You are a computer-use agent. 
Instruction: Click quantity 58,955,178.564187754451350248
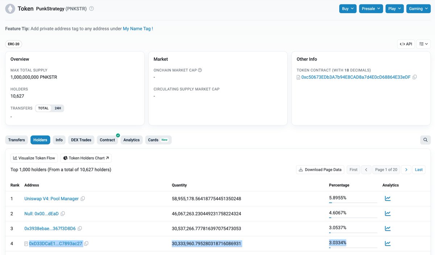(x=206, y=199)
